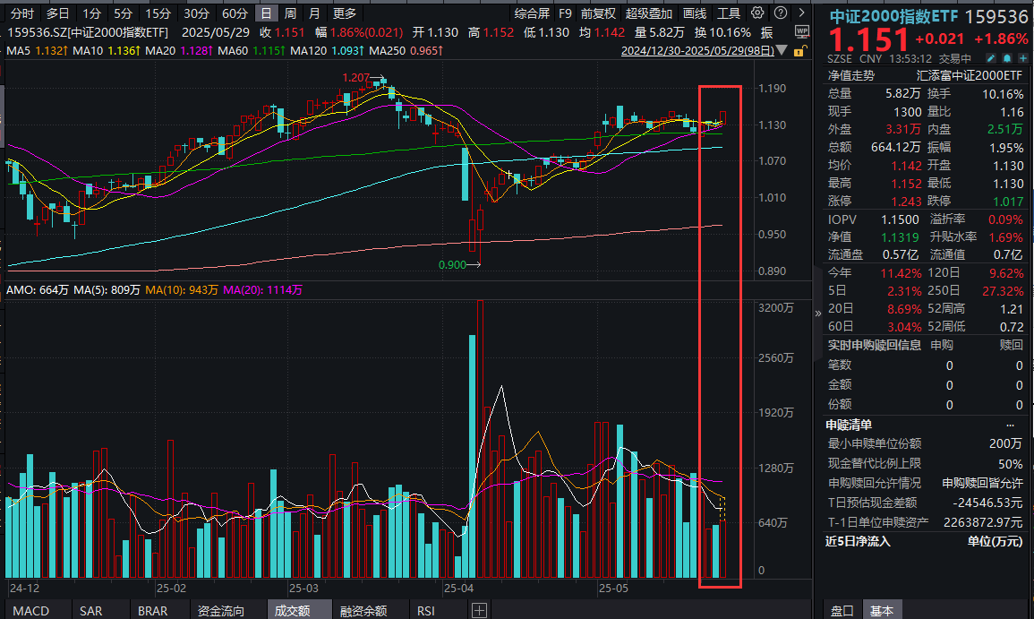This screenshot has height=619, width=1034.
Task: Enable 超级叠加 overlay mode
Action: [x=649, y=13]
